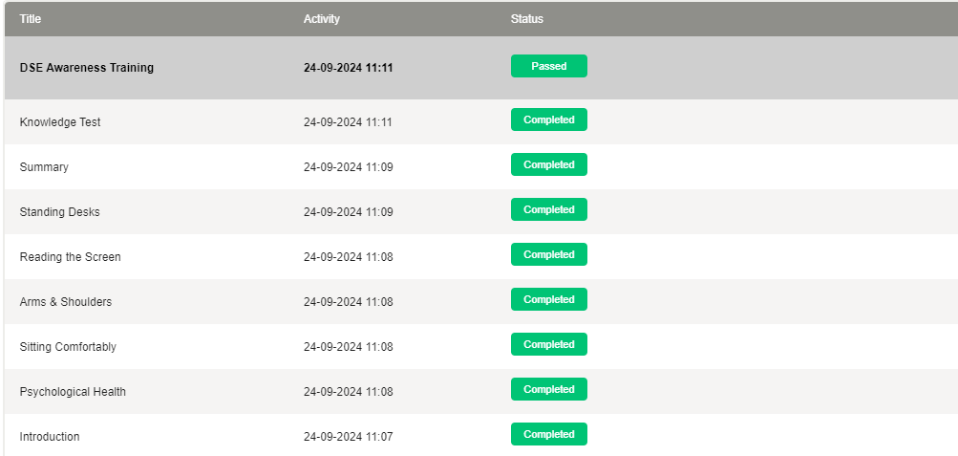Click Completed badge for Reading the Screen

coord(548,254)
